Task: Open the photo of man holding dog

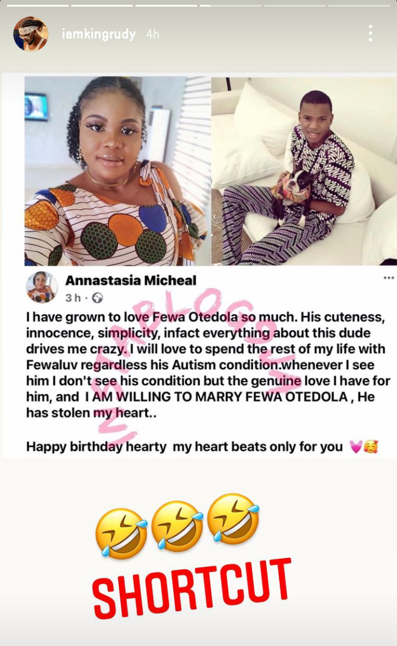Action: coord(304,171)
